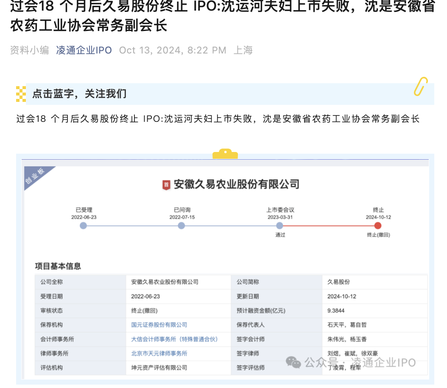Select the 上市委会议 timeline dot

point(279,226)
